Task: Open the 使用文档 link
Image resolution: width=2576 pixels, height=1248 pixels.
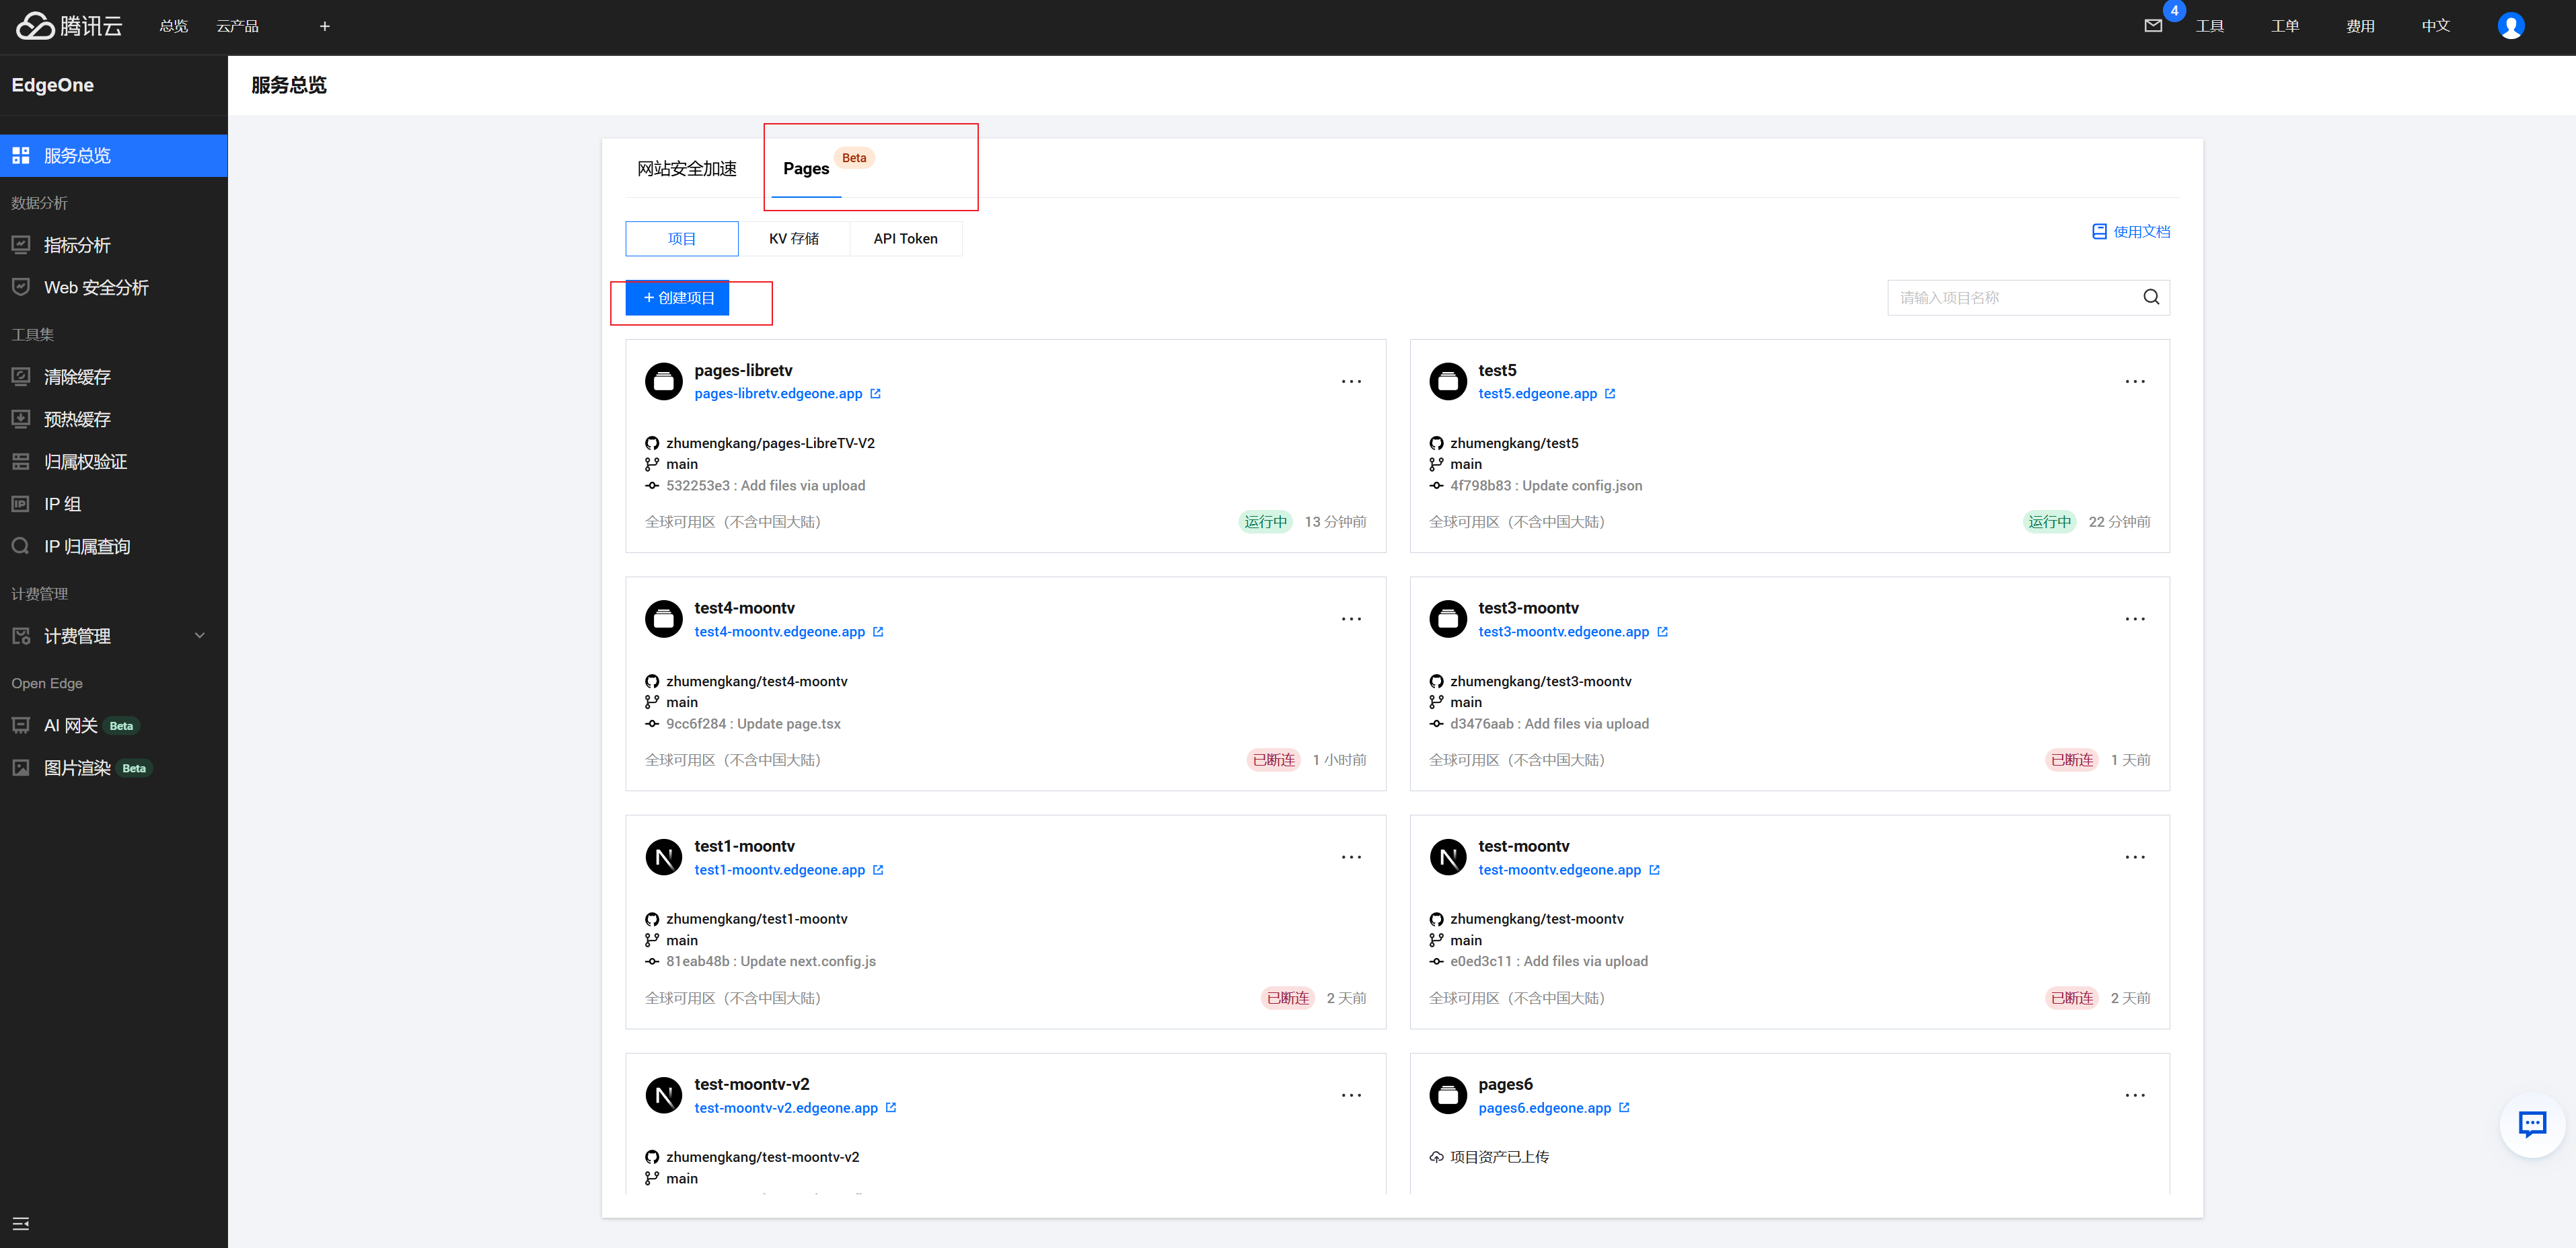Action: pos(2131,232)
